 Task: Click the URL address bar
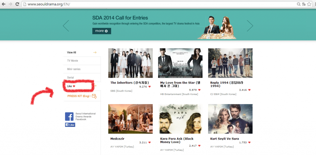point(154,4)
